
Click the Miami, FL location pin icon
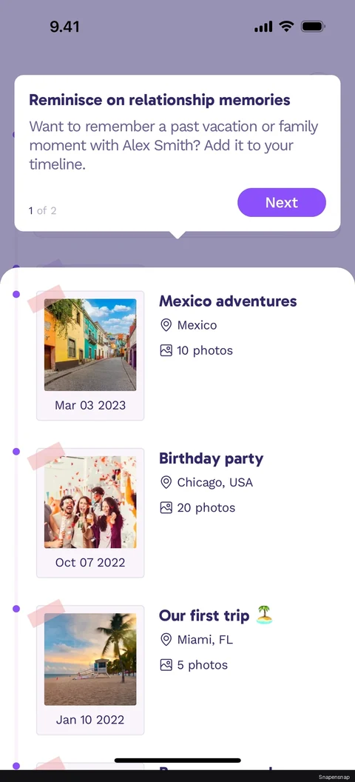tap(166, 639)
